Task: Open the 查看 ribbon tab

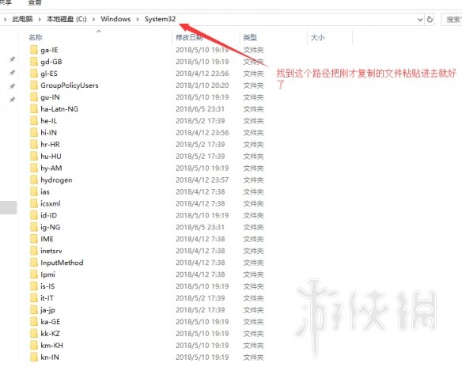Action: tap(35, 2)
